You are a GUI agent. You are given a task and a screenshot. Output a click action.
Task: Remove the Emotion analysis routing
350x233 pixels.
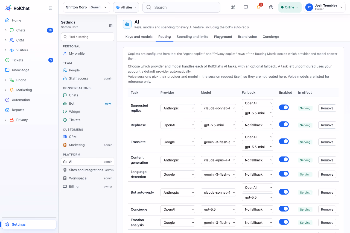(x=327, y=223)
